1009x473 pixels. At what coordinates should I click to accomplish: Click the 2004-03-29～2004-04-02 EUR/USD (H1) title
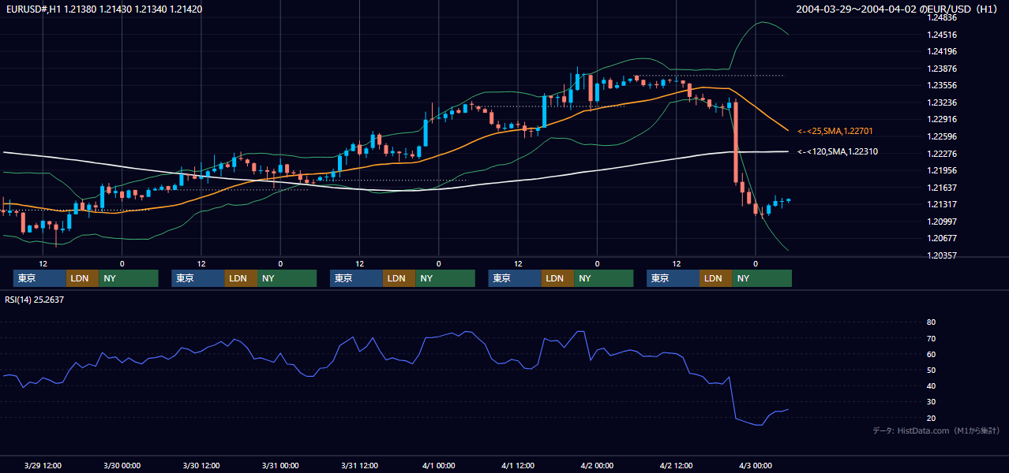(898, 9)
